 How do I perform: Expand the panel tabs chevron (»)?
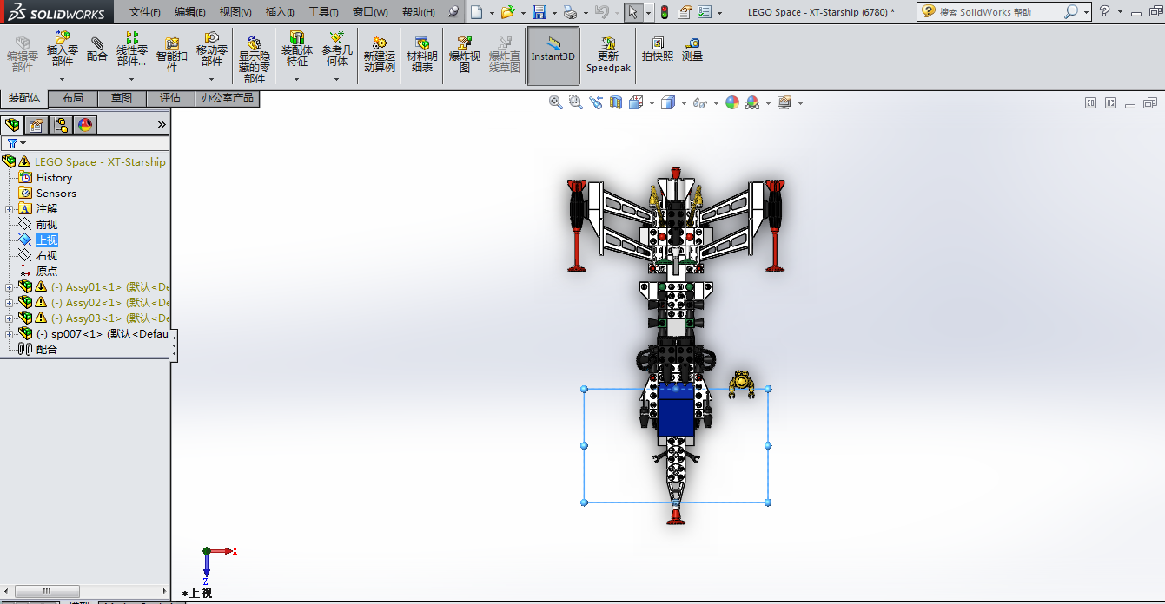(161, 125)
